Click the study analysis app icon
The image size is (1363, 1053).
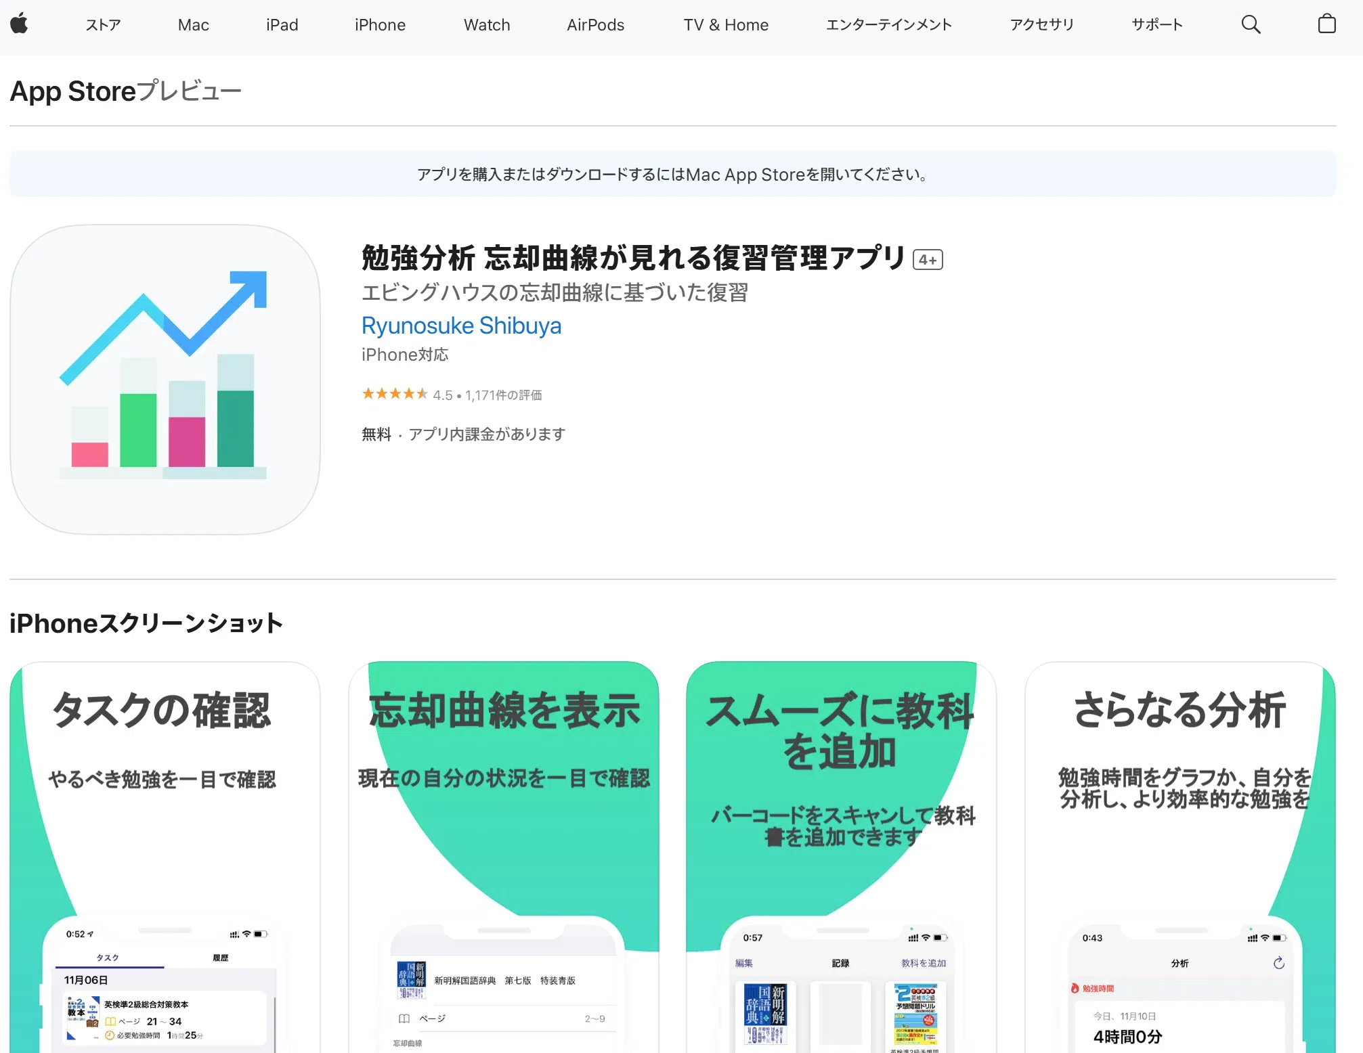point(165,380)
